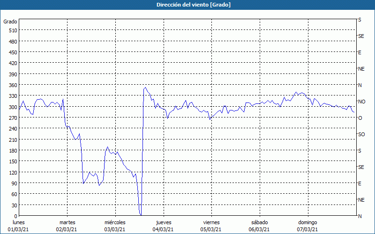Click the 'NO' compass label on right axis
Image resolution: width=375 pixels, height=234 pixels.
pos(361,102)
